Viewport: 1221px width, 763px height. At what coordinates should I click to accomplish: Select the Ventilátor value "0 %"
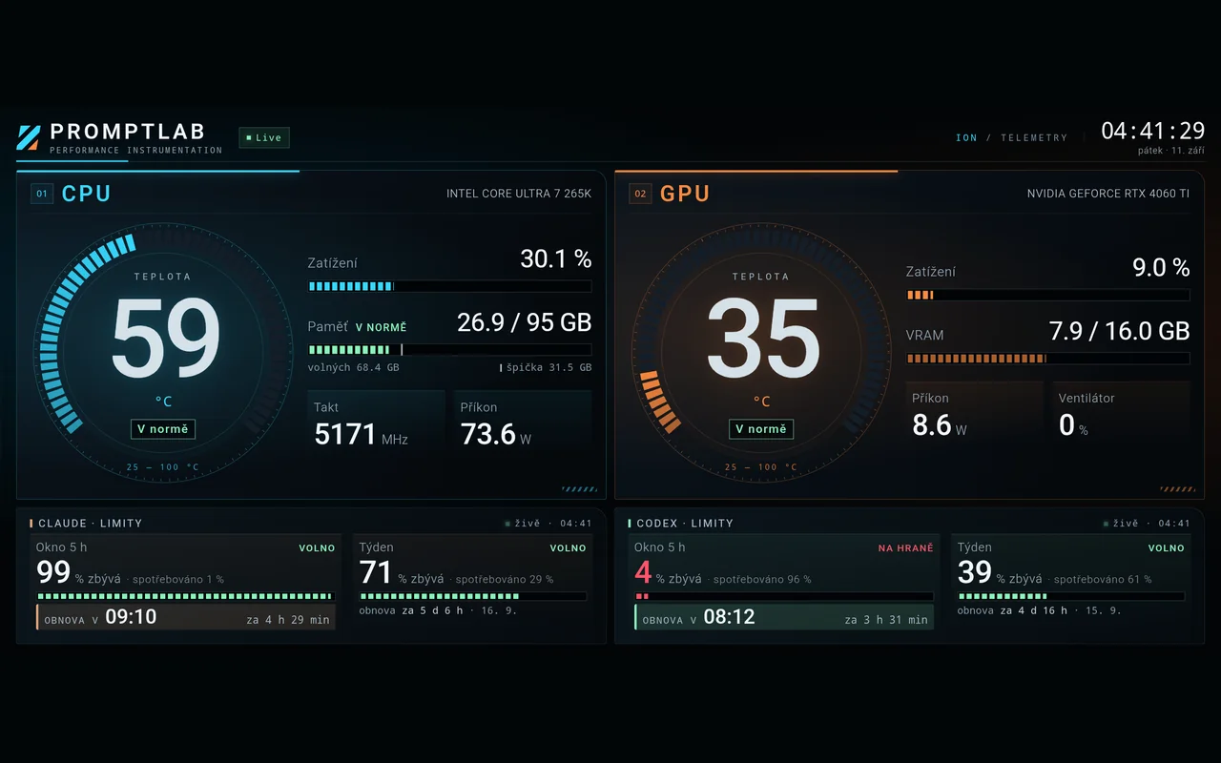tap(1073, 425)
